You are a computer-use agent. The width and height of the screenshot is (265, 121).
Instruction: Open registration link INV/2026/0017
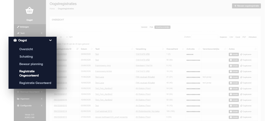pos(60,94)
